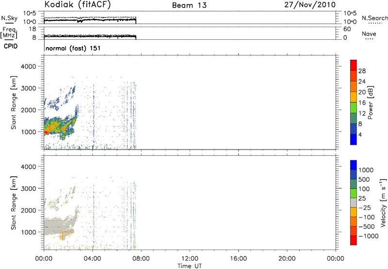Viewport: 388px width, 269px height.
Task: Click the '-1000' value on the Velocity scale
Action: click(x=369, y=236)
